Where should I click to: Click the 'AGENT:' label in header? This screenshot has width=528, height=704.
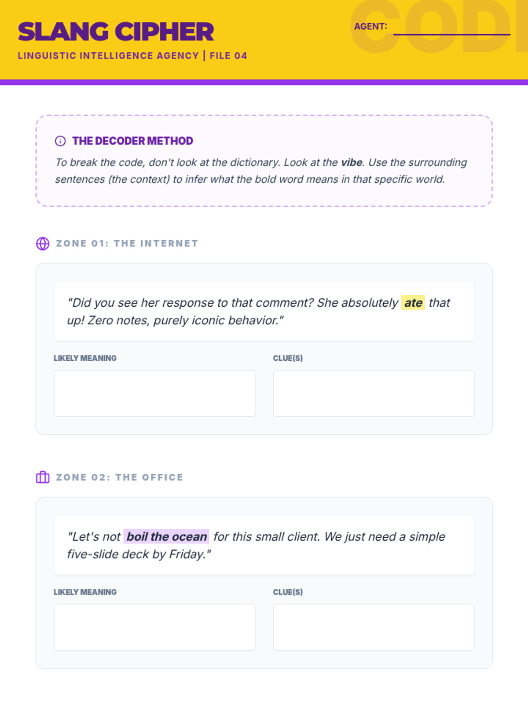370,26
